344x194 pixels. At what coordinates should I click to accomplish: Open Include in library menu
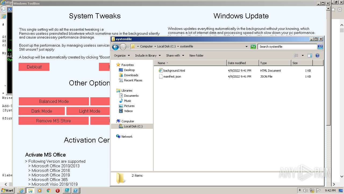148,56
